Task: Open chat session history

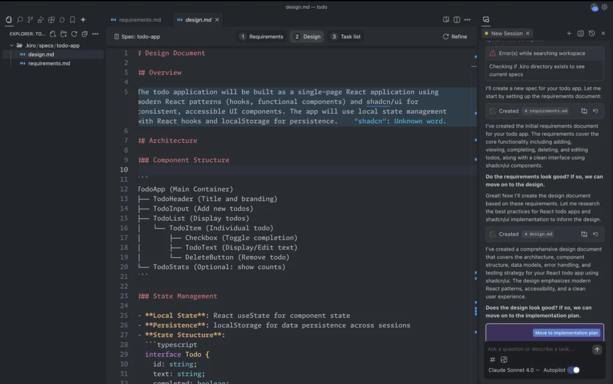Action: click(x=592, y=33)
